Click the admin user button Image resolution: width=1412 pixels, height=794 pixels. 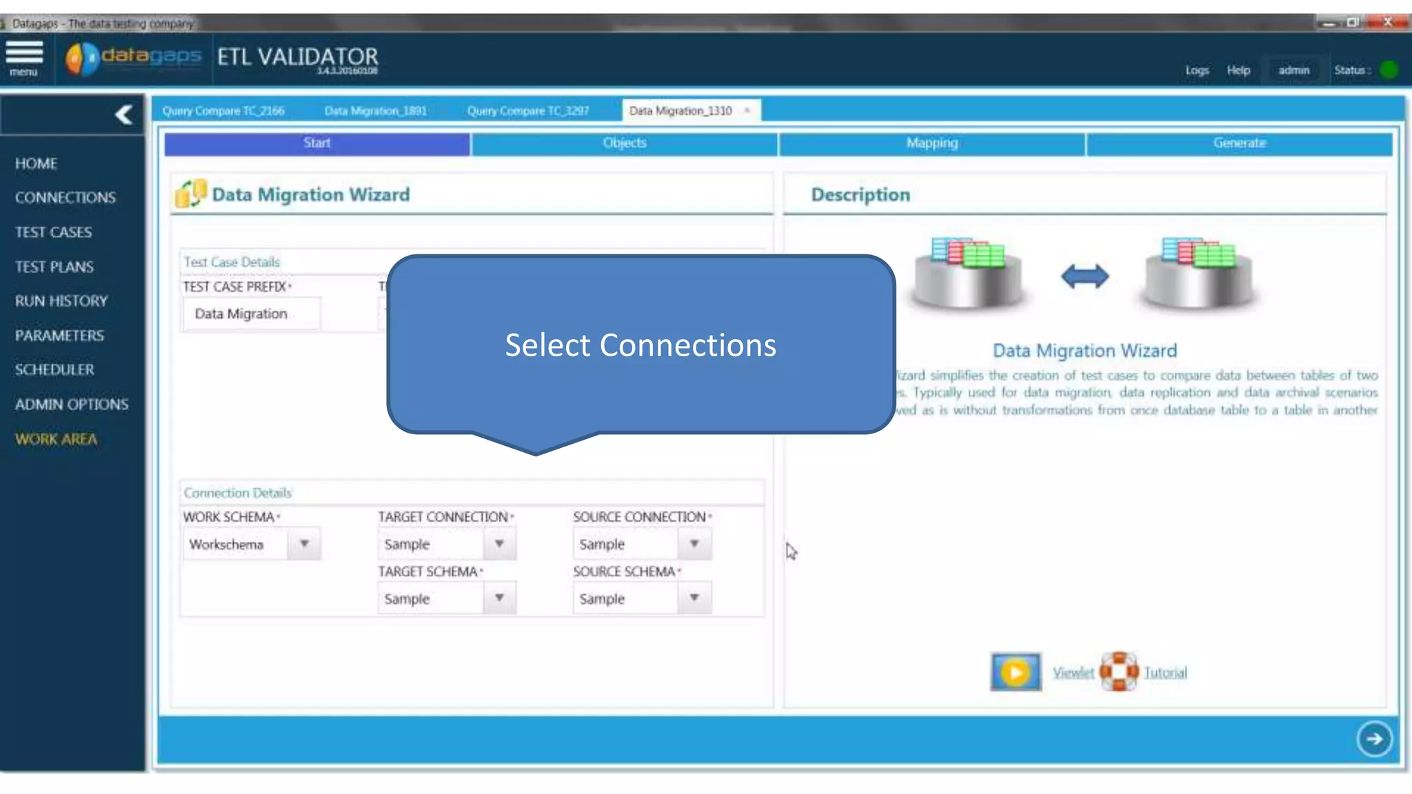point(1293,70)
